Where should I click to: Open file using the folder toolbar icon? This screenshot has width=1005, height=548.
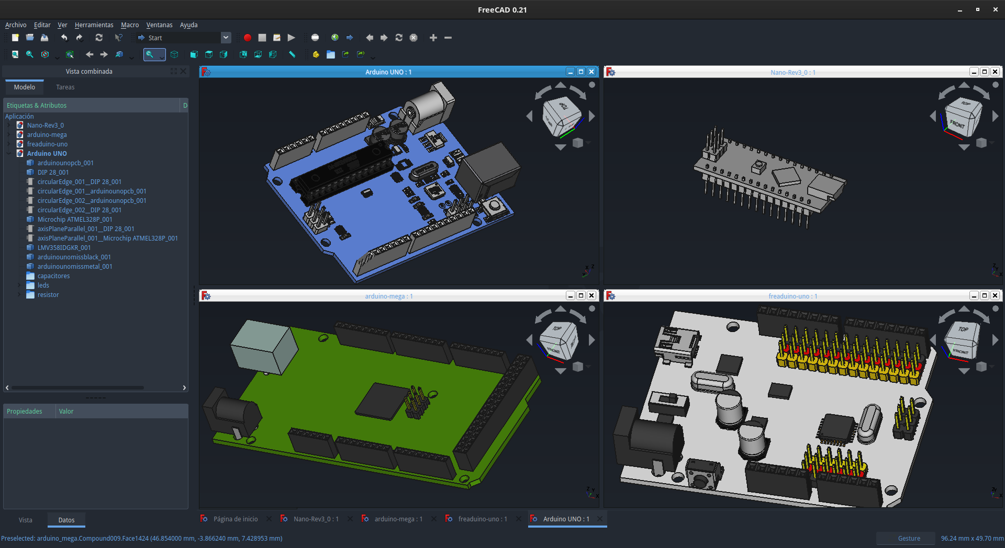[30, 38]
